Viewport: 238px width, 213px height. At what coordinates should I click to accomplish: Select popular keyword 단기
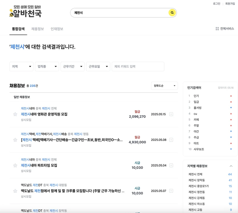196,96
